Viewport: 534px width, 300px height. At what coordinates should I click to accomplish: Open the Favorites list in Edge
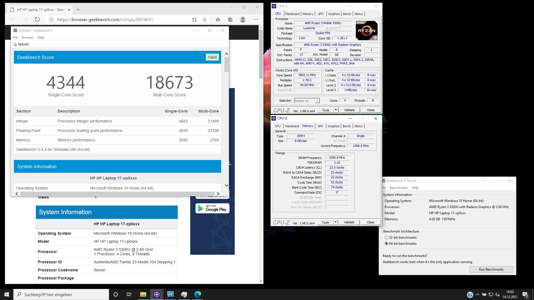coord(218,19)
